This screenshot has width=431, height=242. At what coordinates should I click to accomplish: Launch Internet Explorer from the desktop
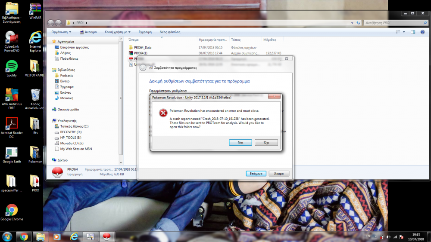pyautogui.click(x=35, y=41)
